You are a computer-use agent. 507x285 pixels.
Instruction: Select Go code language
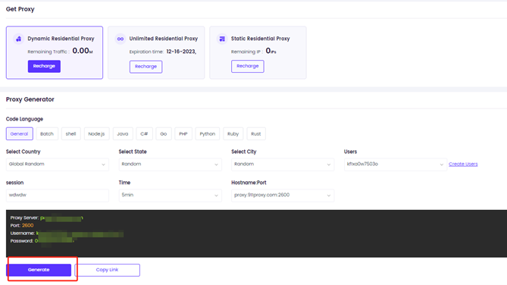[164, 134]
